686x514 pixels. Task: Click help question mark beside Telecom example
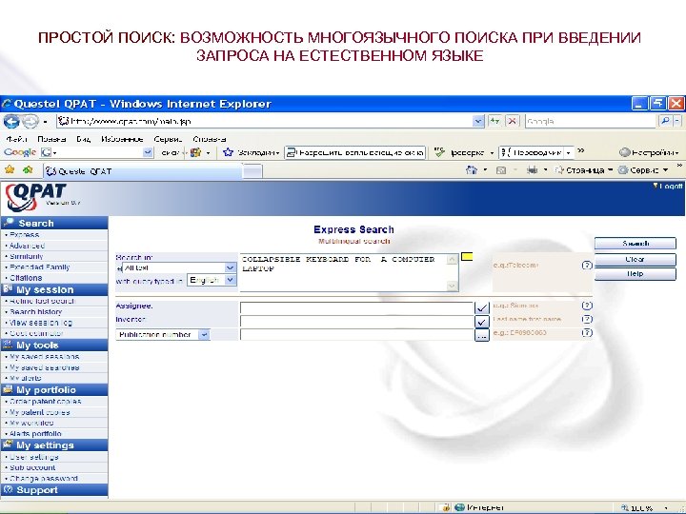click(x=587, y=266)
